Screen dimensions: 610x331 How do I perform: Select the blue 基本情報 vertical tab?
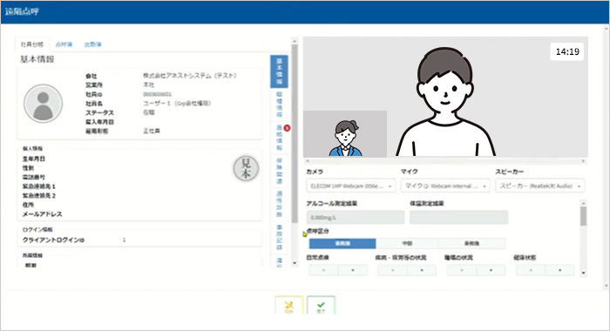click(x=280, y=71)
